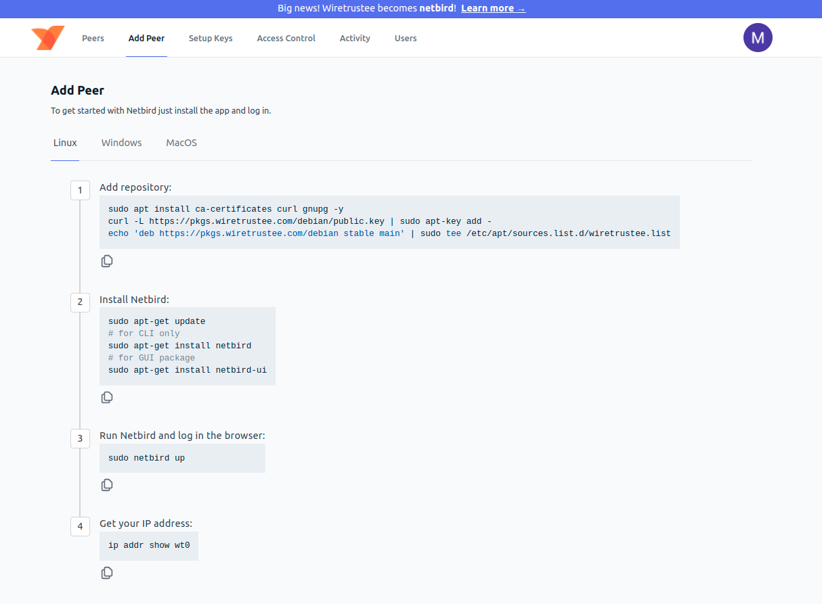Open Access Control section
The width and height of the screenshot is (822, 604).
point(286,39)
